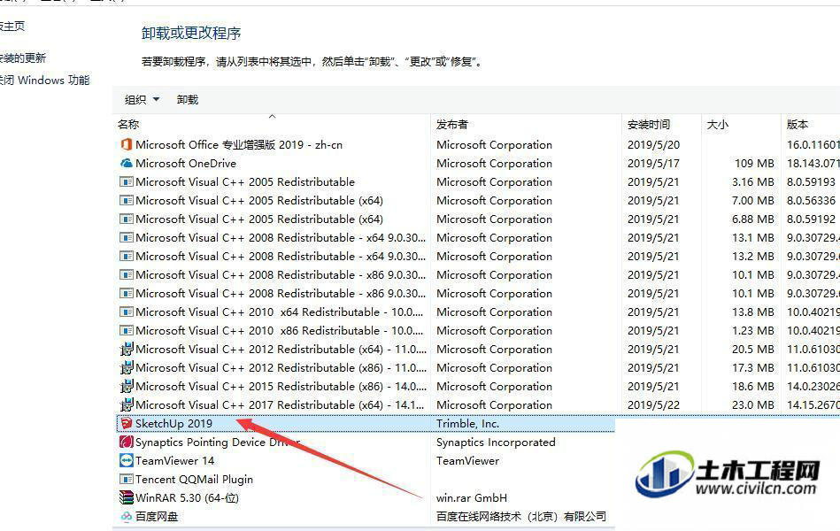Select Visual C++ 2012 Redistributable (x64) entry

click(x=281, y=350)
